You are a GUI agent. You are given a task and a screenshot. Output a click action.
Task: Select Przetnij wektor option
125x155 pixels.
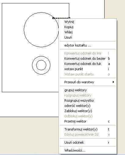coord(87,121)
